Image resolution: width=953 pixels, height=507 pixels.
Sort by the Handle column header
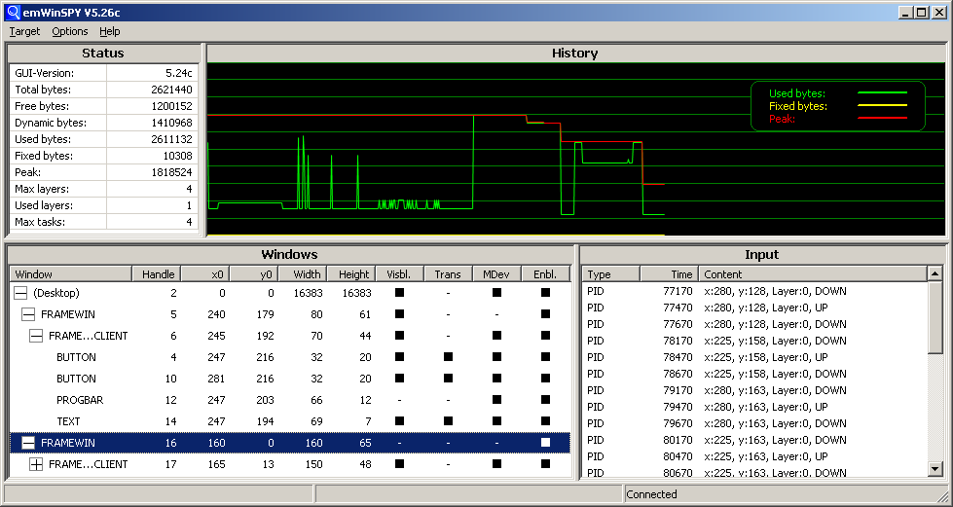pyautogui.click(x=157, y=274)
